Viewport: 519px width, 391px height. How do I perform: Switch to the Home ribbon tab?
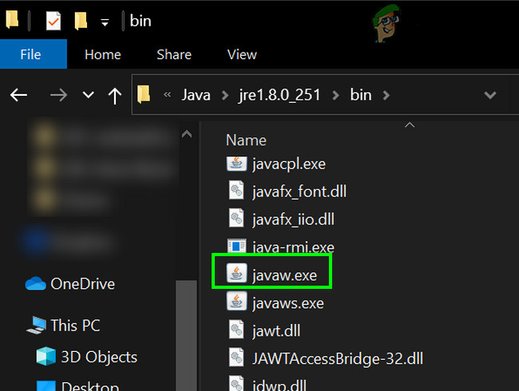[103, 54]
